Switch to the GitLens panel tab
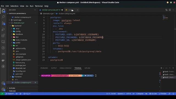This screenshot has width=176, height=99. coord(87,68)
